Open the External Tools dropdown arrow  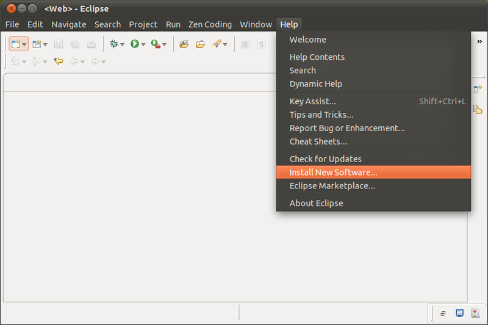point(165,45)
